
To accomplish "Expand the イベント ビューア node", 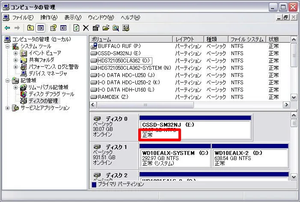I will coord(16,53).
